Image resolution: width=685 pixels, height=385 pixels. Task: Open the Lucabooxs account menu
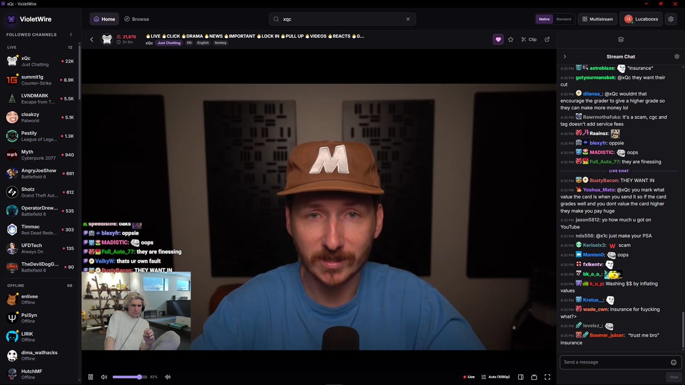641,19
